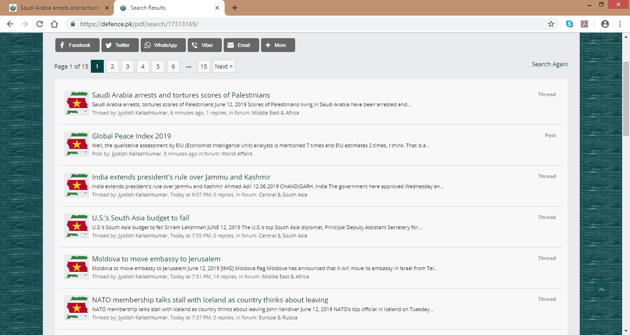
Task: Share page on Twitter
Action: click(120, 45)
